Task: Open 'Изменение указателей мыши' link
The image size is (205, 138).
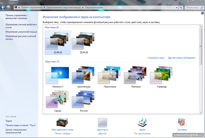Action: pos(21,32)
